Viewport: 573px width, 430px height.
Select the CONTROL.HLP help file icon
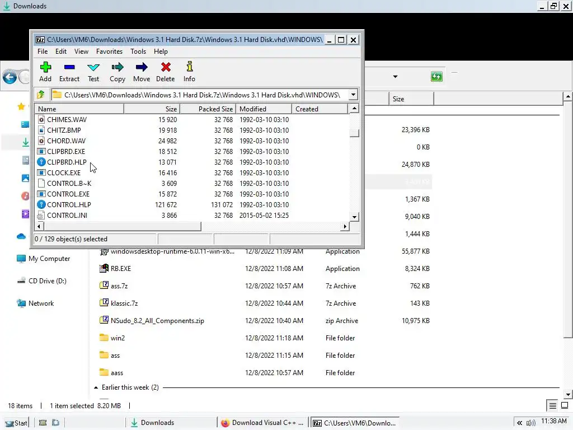(x=41, y=205)
